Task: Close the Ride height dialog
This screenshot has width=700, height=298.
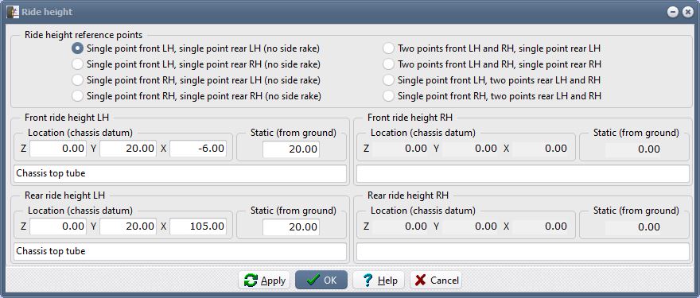Action: click(x=688, y=12)
